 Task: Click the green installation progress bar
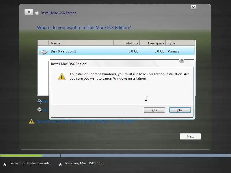tap(21, 155)
